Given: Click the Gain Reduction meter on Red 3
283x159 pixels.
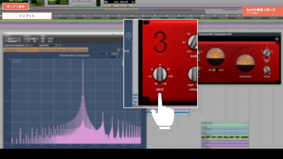Looking at the screenshot, I should (x=245, y=63).
